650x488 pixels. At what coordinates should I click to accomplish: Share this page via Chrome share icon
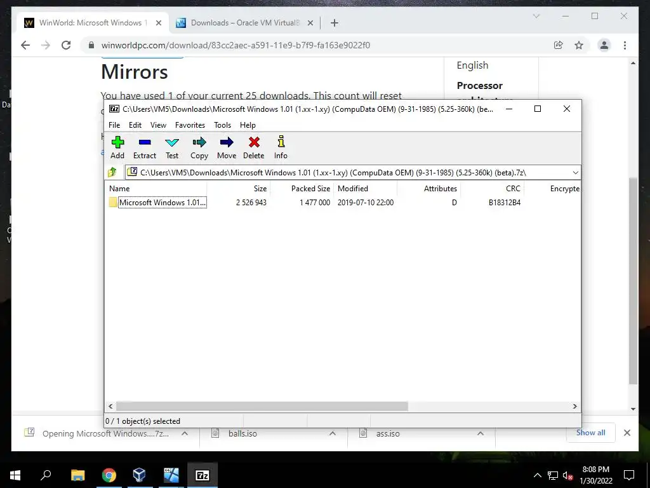(559, 45)
